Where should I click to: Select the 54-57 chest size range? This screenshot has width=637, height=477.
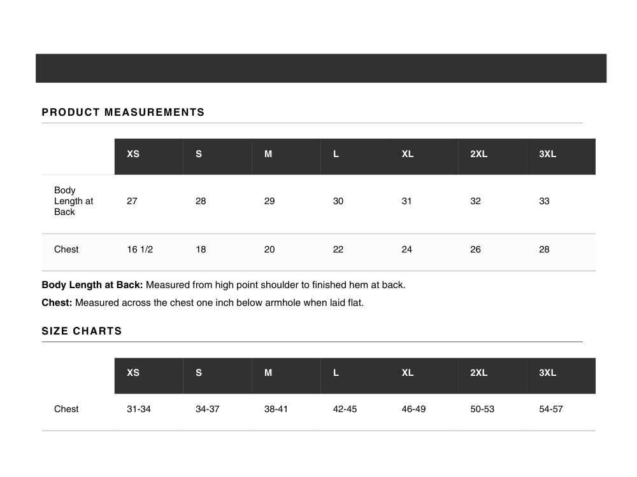click(551, 409)
